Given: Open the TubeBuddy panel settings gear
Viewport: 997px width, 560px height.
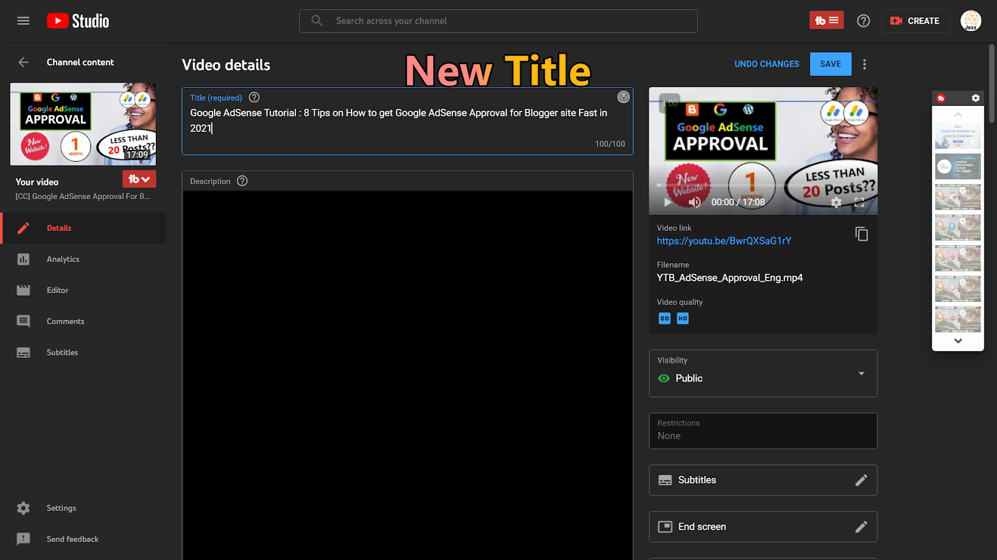Looking at the screenshot, I should (x=975, y=98).
